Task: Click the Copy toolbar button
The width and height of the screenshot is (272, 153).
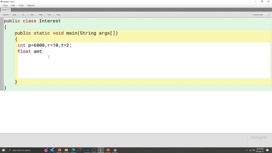Action: (32, 15)
